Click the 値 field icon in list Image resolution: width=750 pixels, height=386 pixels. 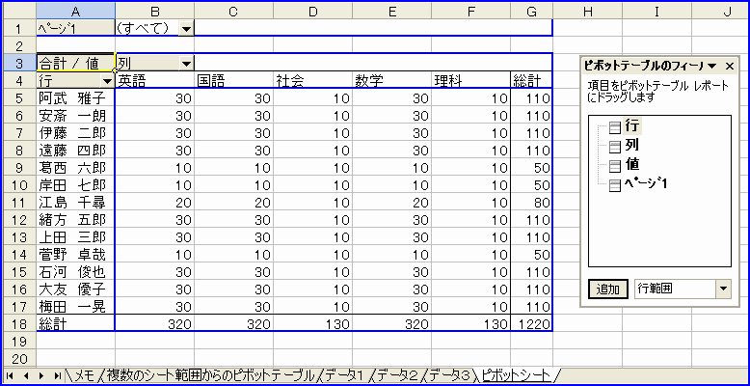point(615,166)
